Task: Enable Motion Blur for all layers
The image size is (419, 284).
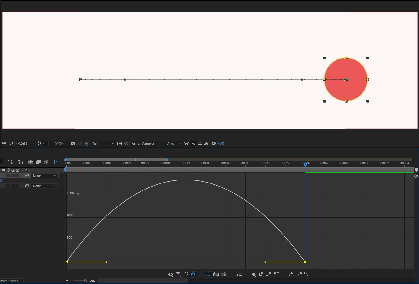Action: 46,162
